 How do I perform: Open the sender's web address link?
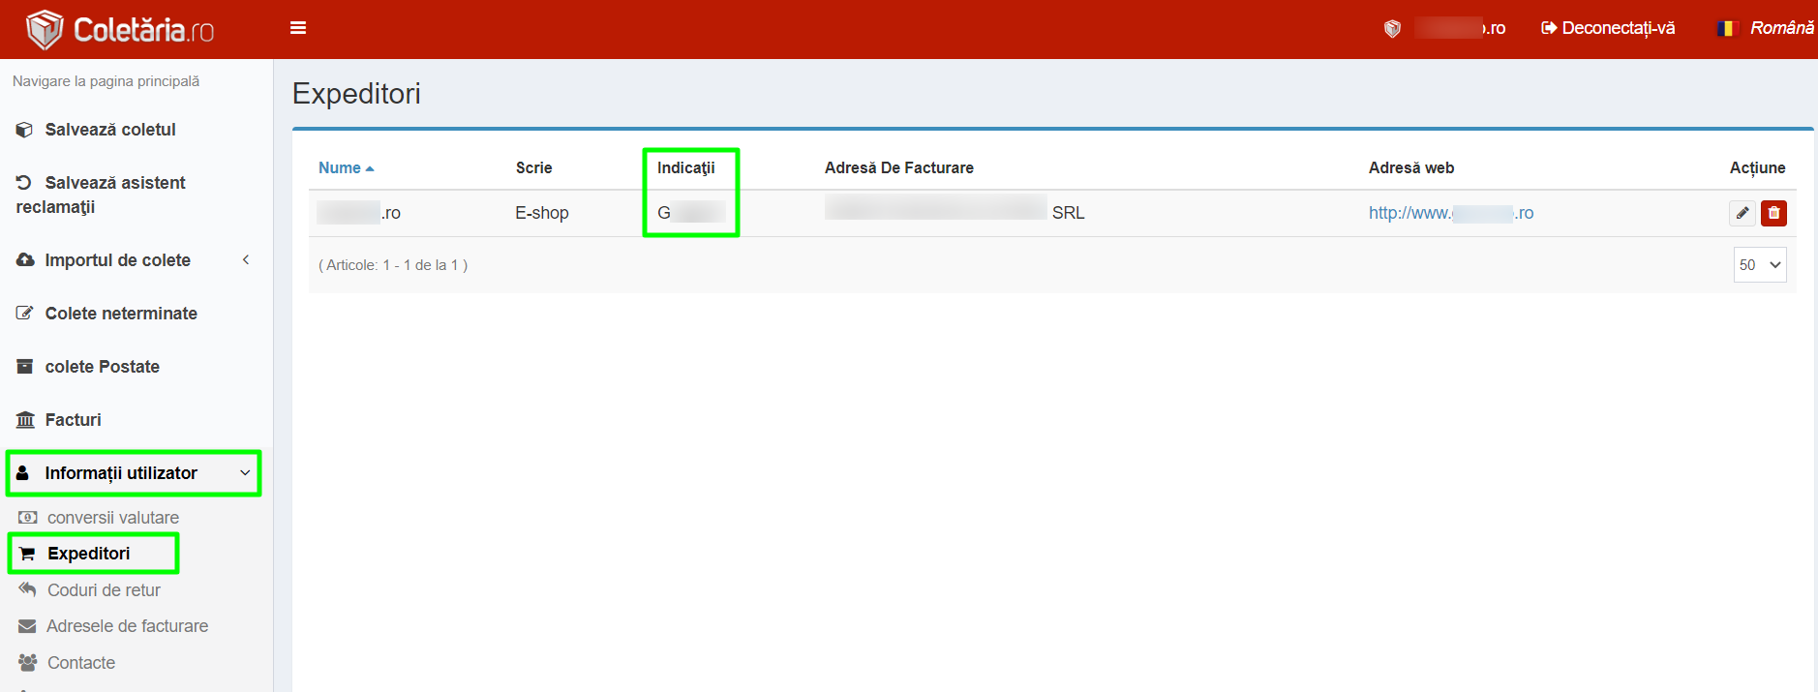tap(1450, 213)
